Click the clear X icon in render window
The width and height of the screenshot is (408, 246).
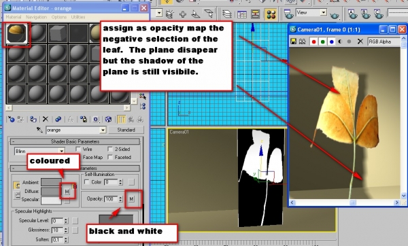click(x=360, y=41)
